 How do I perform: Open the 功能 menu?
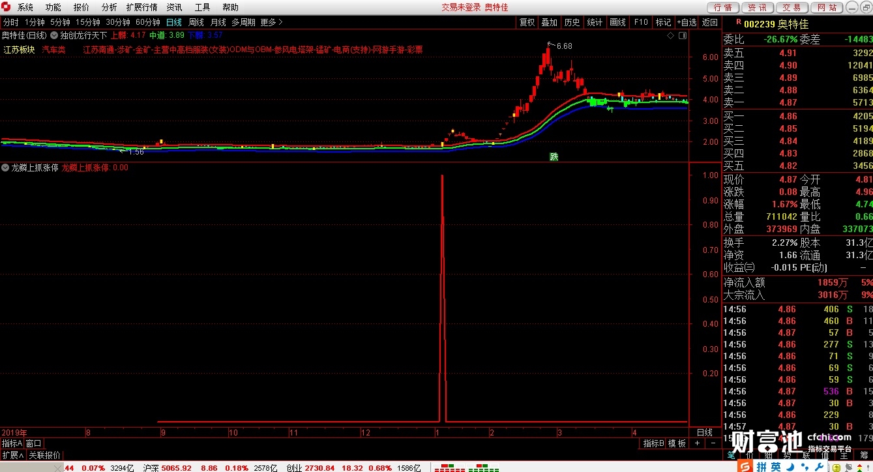(53, 7)
